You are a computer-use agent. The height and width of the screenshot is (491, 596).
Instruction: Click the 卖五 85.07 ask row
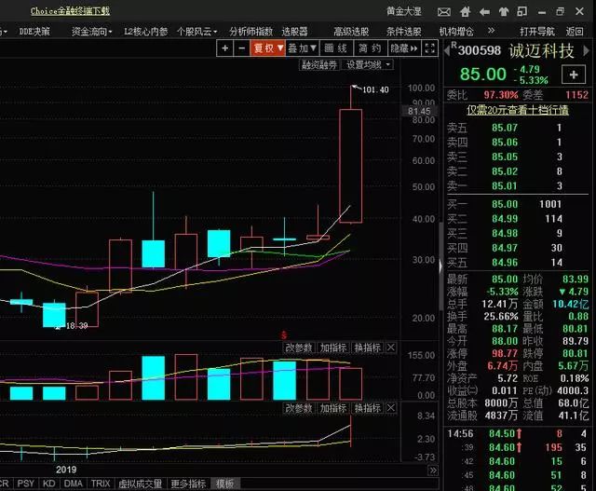517,128
